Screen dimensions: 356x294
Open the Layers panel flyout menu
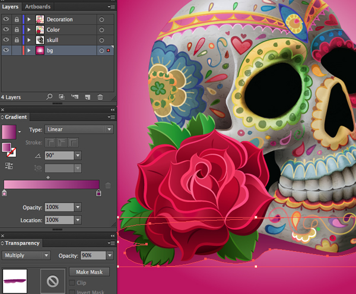(112, 7)
